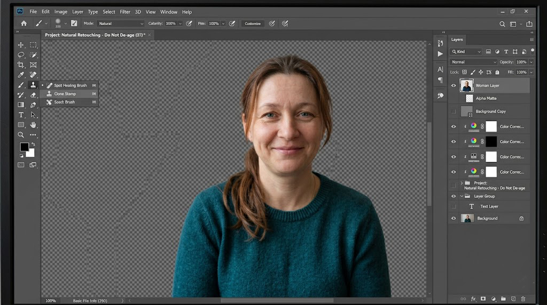Select the Crop tool

click(21, 65)
